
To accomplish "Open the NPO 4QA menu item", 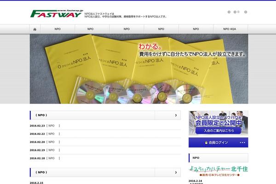I will pos(230,29).
